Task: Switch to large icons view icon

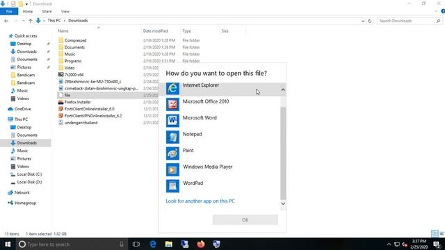Action: (442, 233)
